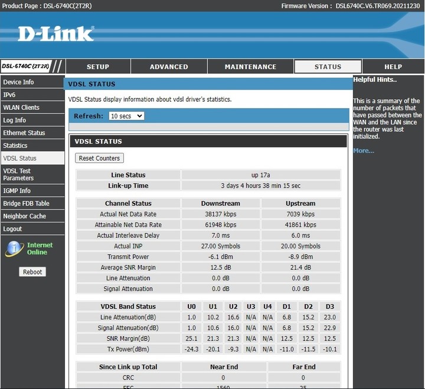Click D3 signal attenuation '22.9'
The width and height of the screenshot is (425, 389).
[329, 328]
